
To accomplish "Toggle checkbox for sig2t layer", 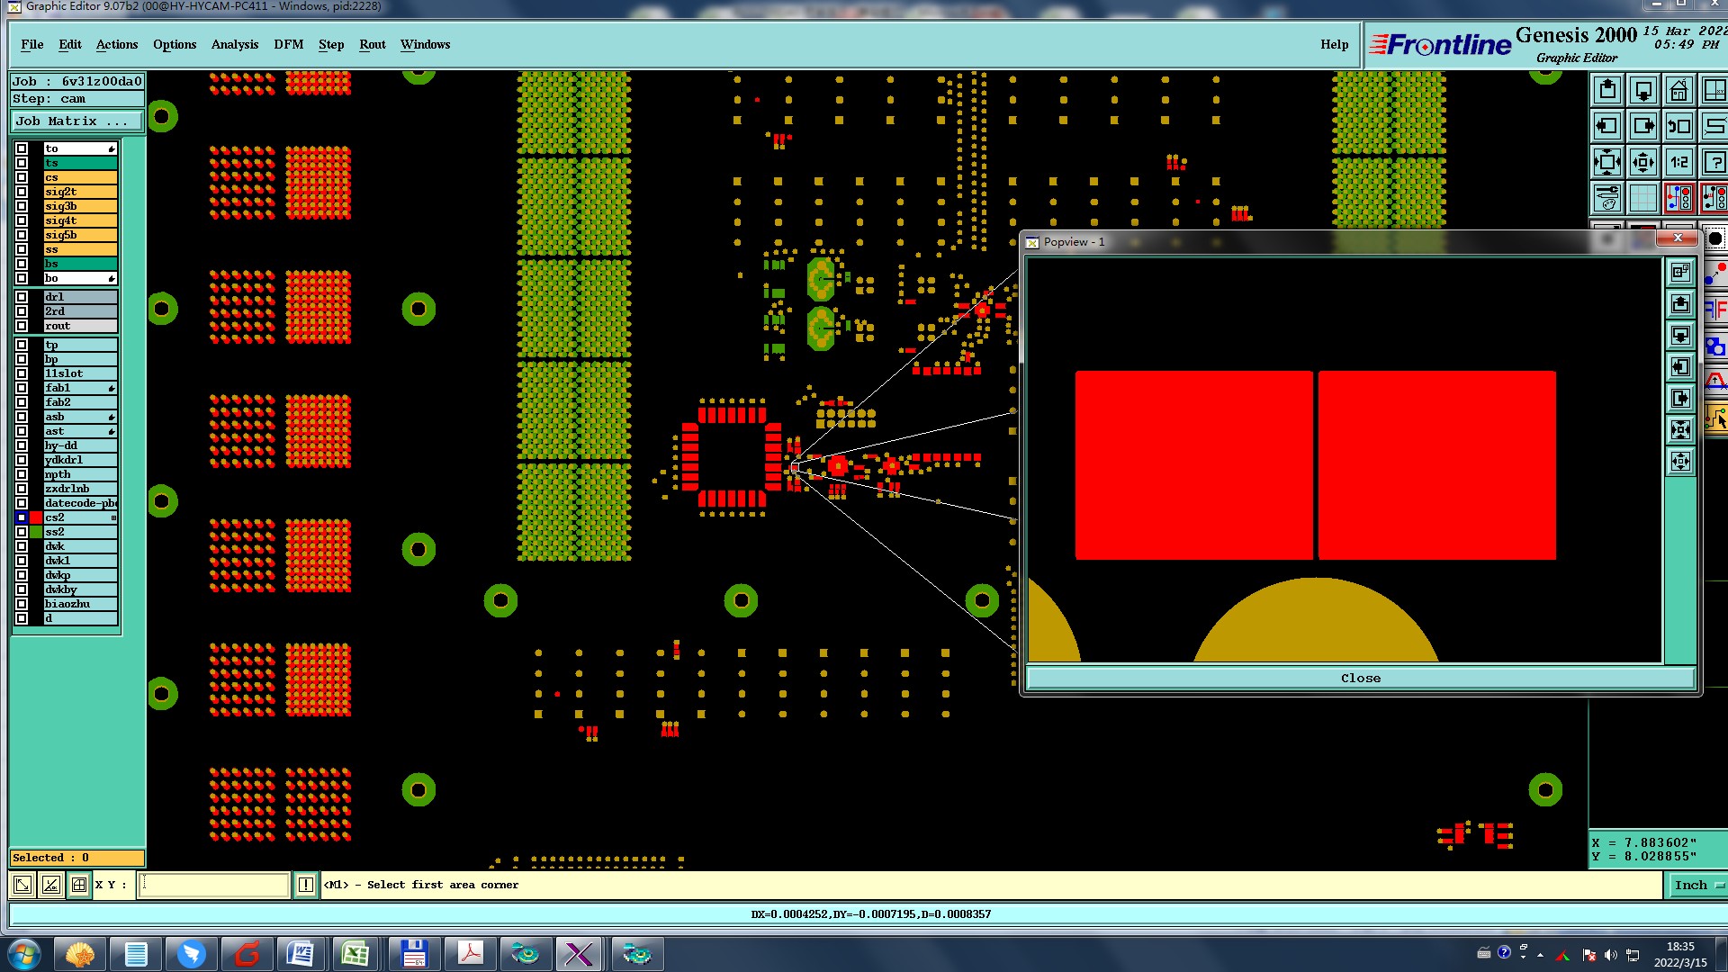I will [x=22, y=192].
